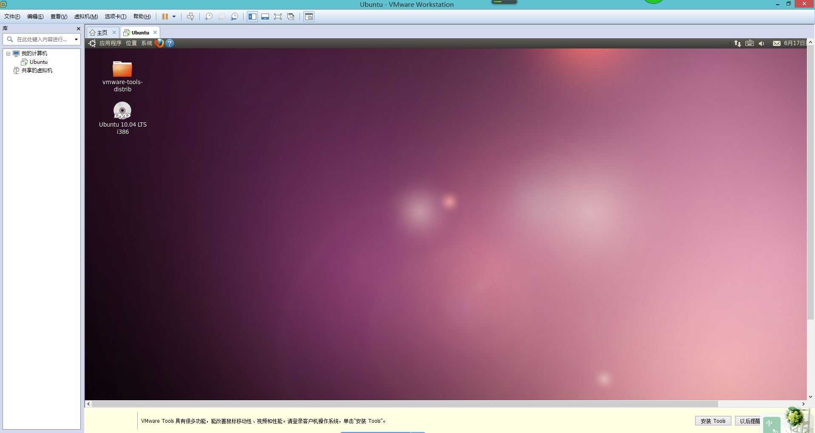This screenshot has width=815, height=433.
Task: Open the volume control in Ubuntu panel
Action: 761,43
